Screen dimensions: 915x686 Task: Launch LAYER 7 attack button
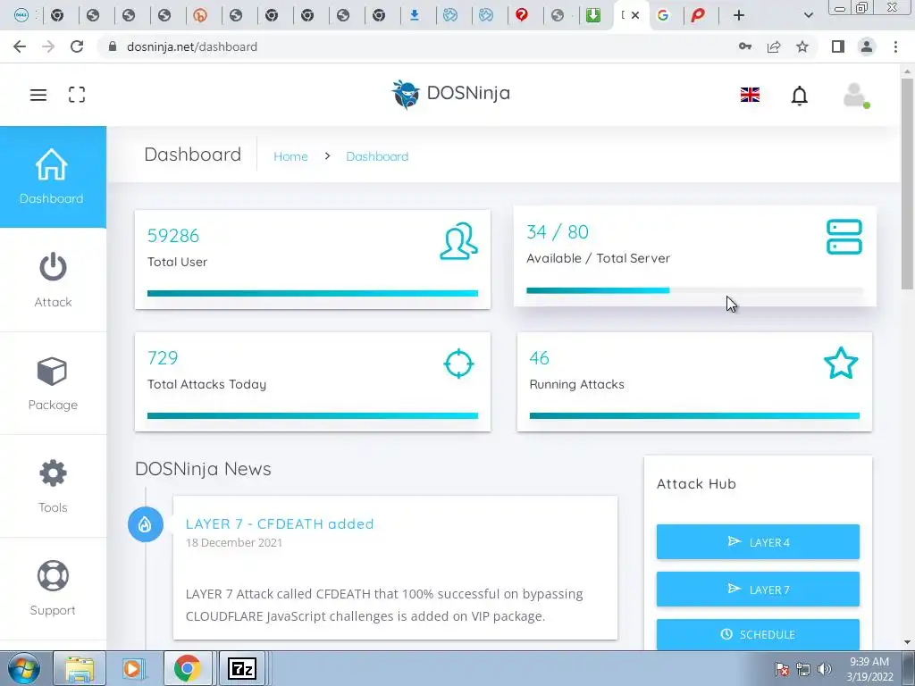[758, 590]
